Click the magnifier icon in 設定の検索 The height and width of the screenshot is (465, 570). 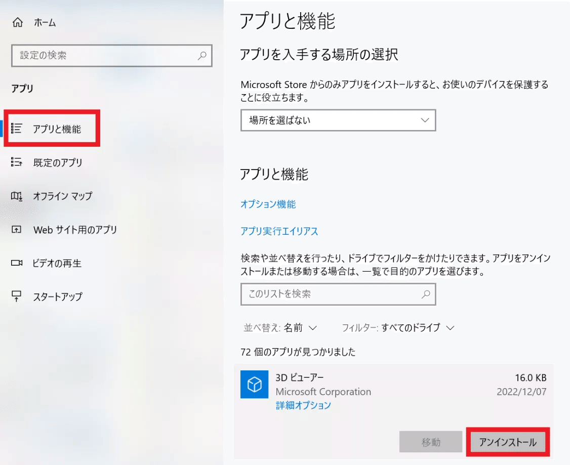[x=202, y=56]
